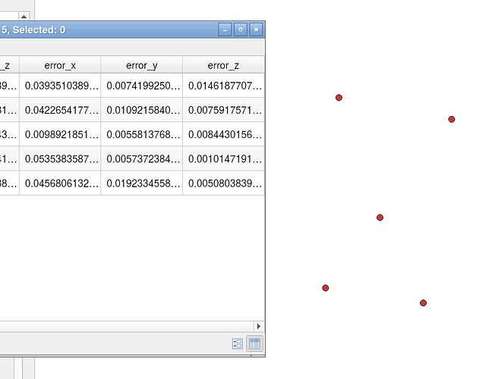Select cell 0.0535383587… in error_x
Screen dimensions: 495x379
pos(60,158)
